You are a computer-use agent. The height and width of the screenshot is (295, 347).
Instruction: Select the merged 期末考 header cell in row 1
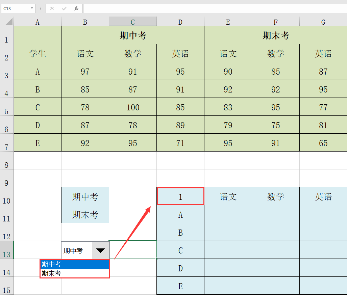click(x=275, y=35)
